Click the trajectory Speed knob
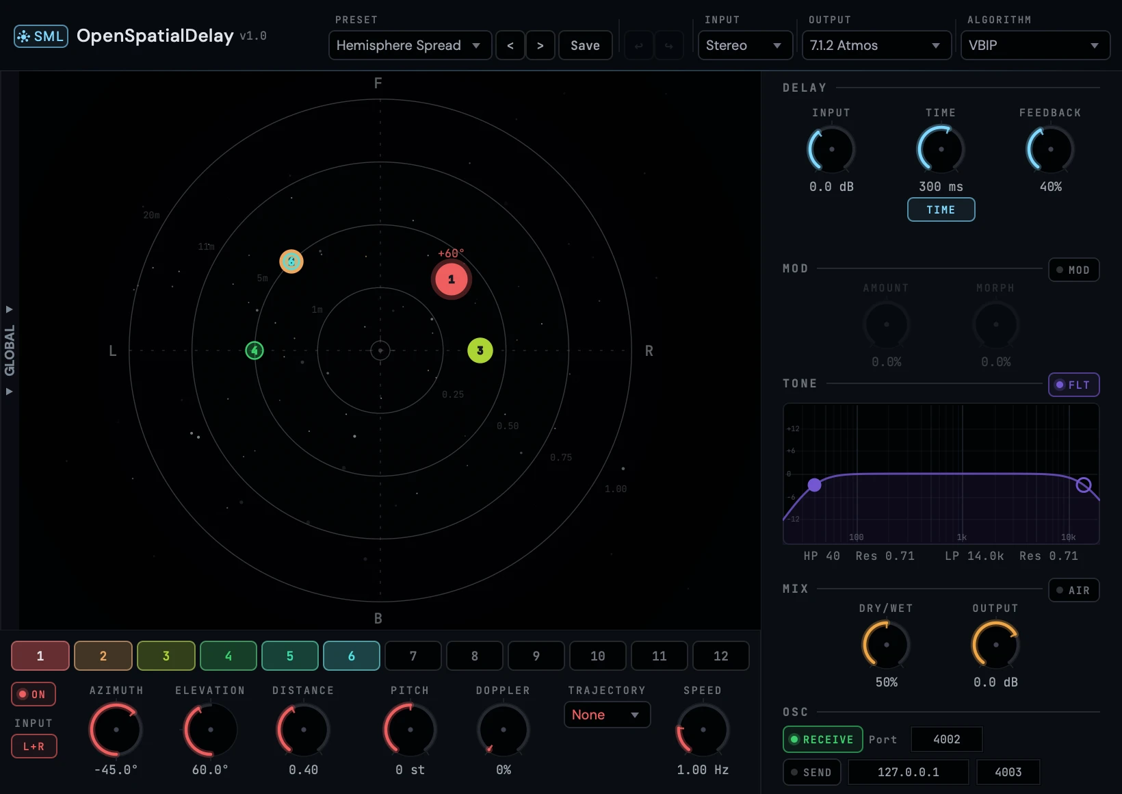Viewport: 1122px width, 794px height. coord(703,730)
